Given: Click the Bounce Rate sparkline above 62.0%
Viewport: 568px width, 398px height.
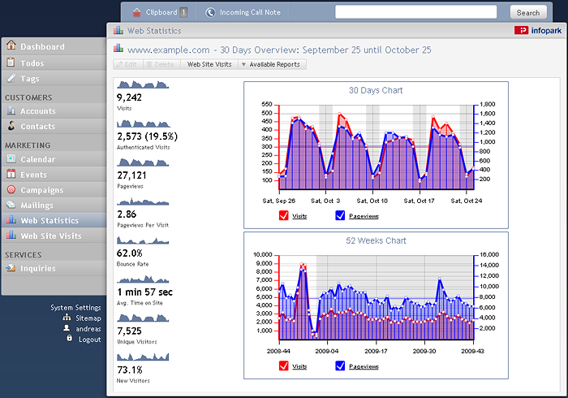Looking at the screenshot, I should [x=143, y=240].
